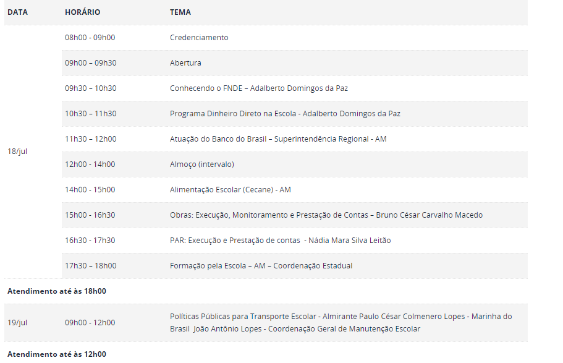Click Atendimento até às 18h00 text
Screen dimensions: 563x363
pos(57,291)
